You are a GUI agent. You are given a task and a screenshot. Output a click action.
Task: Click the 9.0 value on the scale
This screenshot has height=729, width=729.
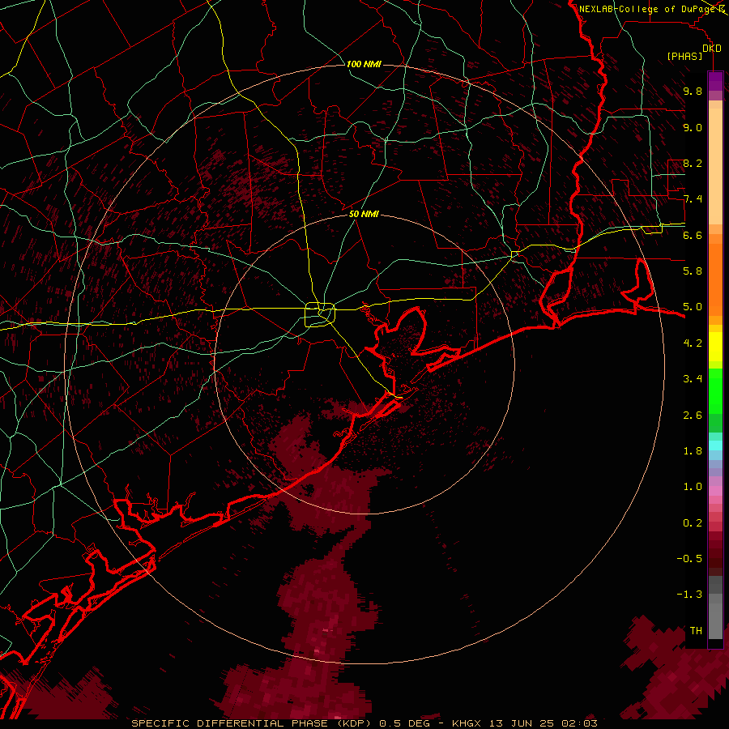coord(693,127)
